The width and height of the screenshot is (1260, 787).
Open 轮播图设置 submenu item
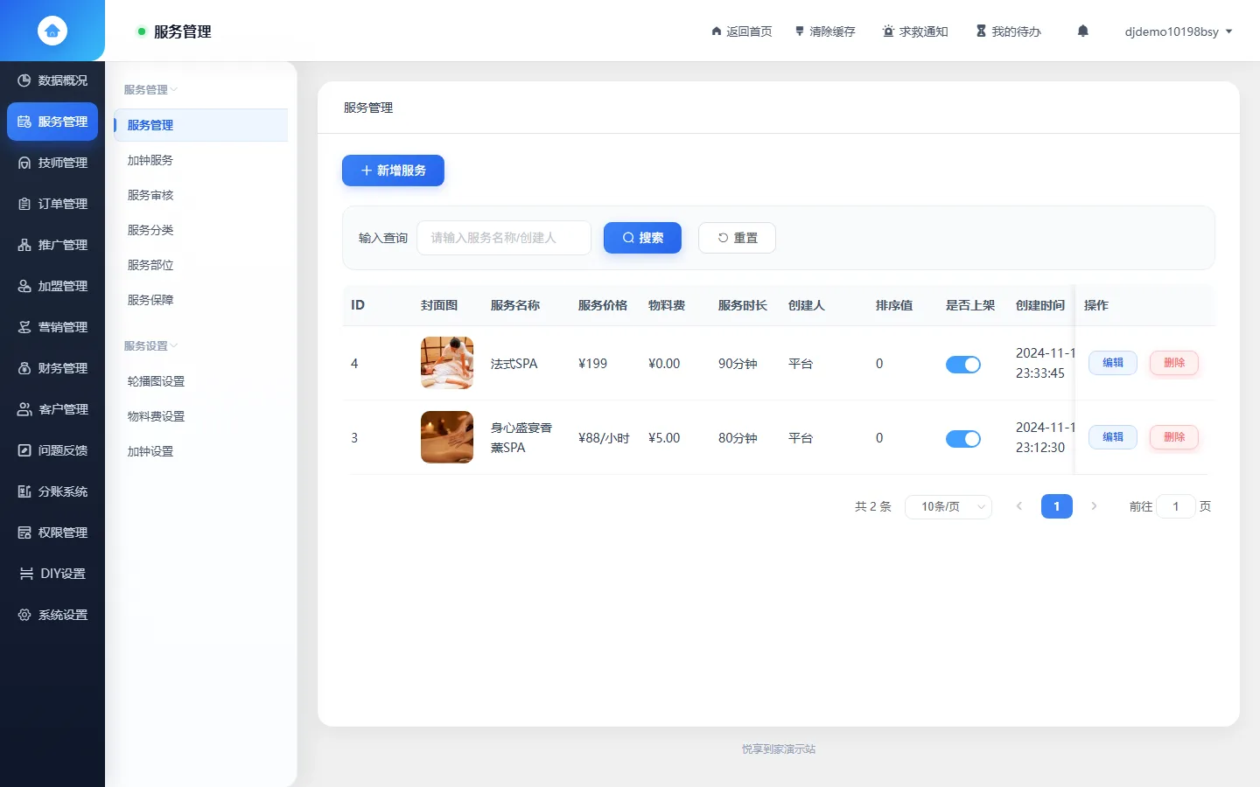tap(201, 381)
